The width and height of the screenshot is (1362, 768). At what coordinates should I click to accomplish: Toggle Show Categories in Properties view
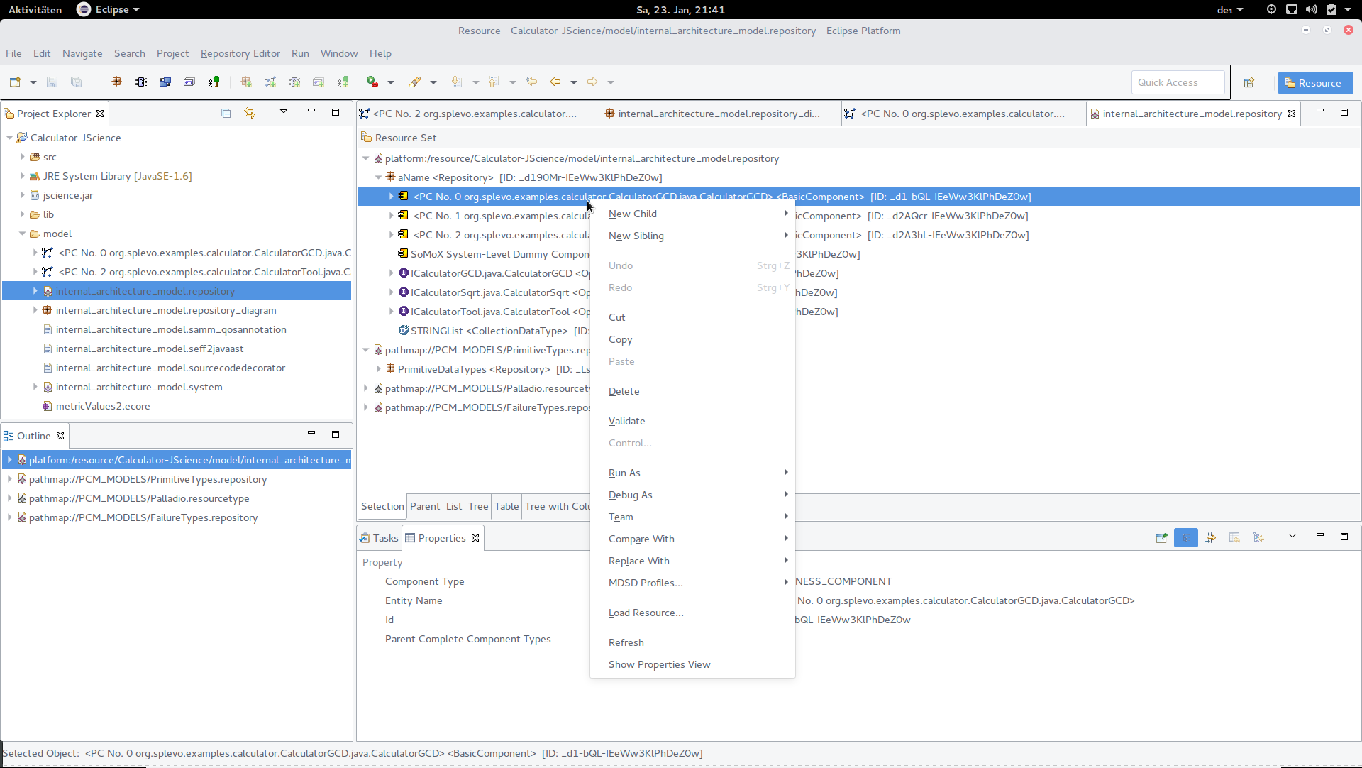1185,538
